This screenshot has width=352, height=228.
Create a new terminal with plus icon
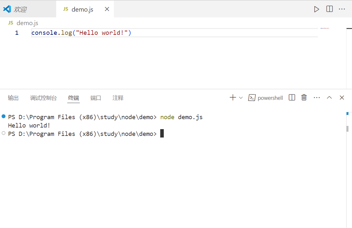[x=232, y=98]
